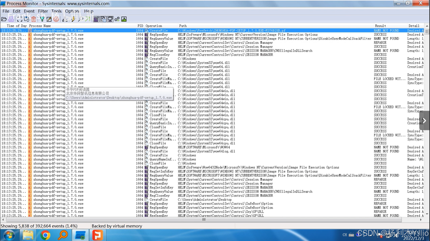Toggle Autoscroll in the toolbar
Viewport: 430px width, 241px height.
coord(26,19)
